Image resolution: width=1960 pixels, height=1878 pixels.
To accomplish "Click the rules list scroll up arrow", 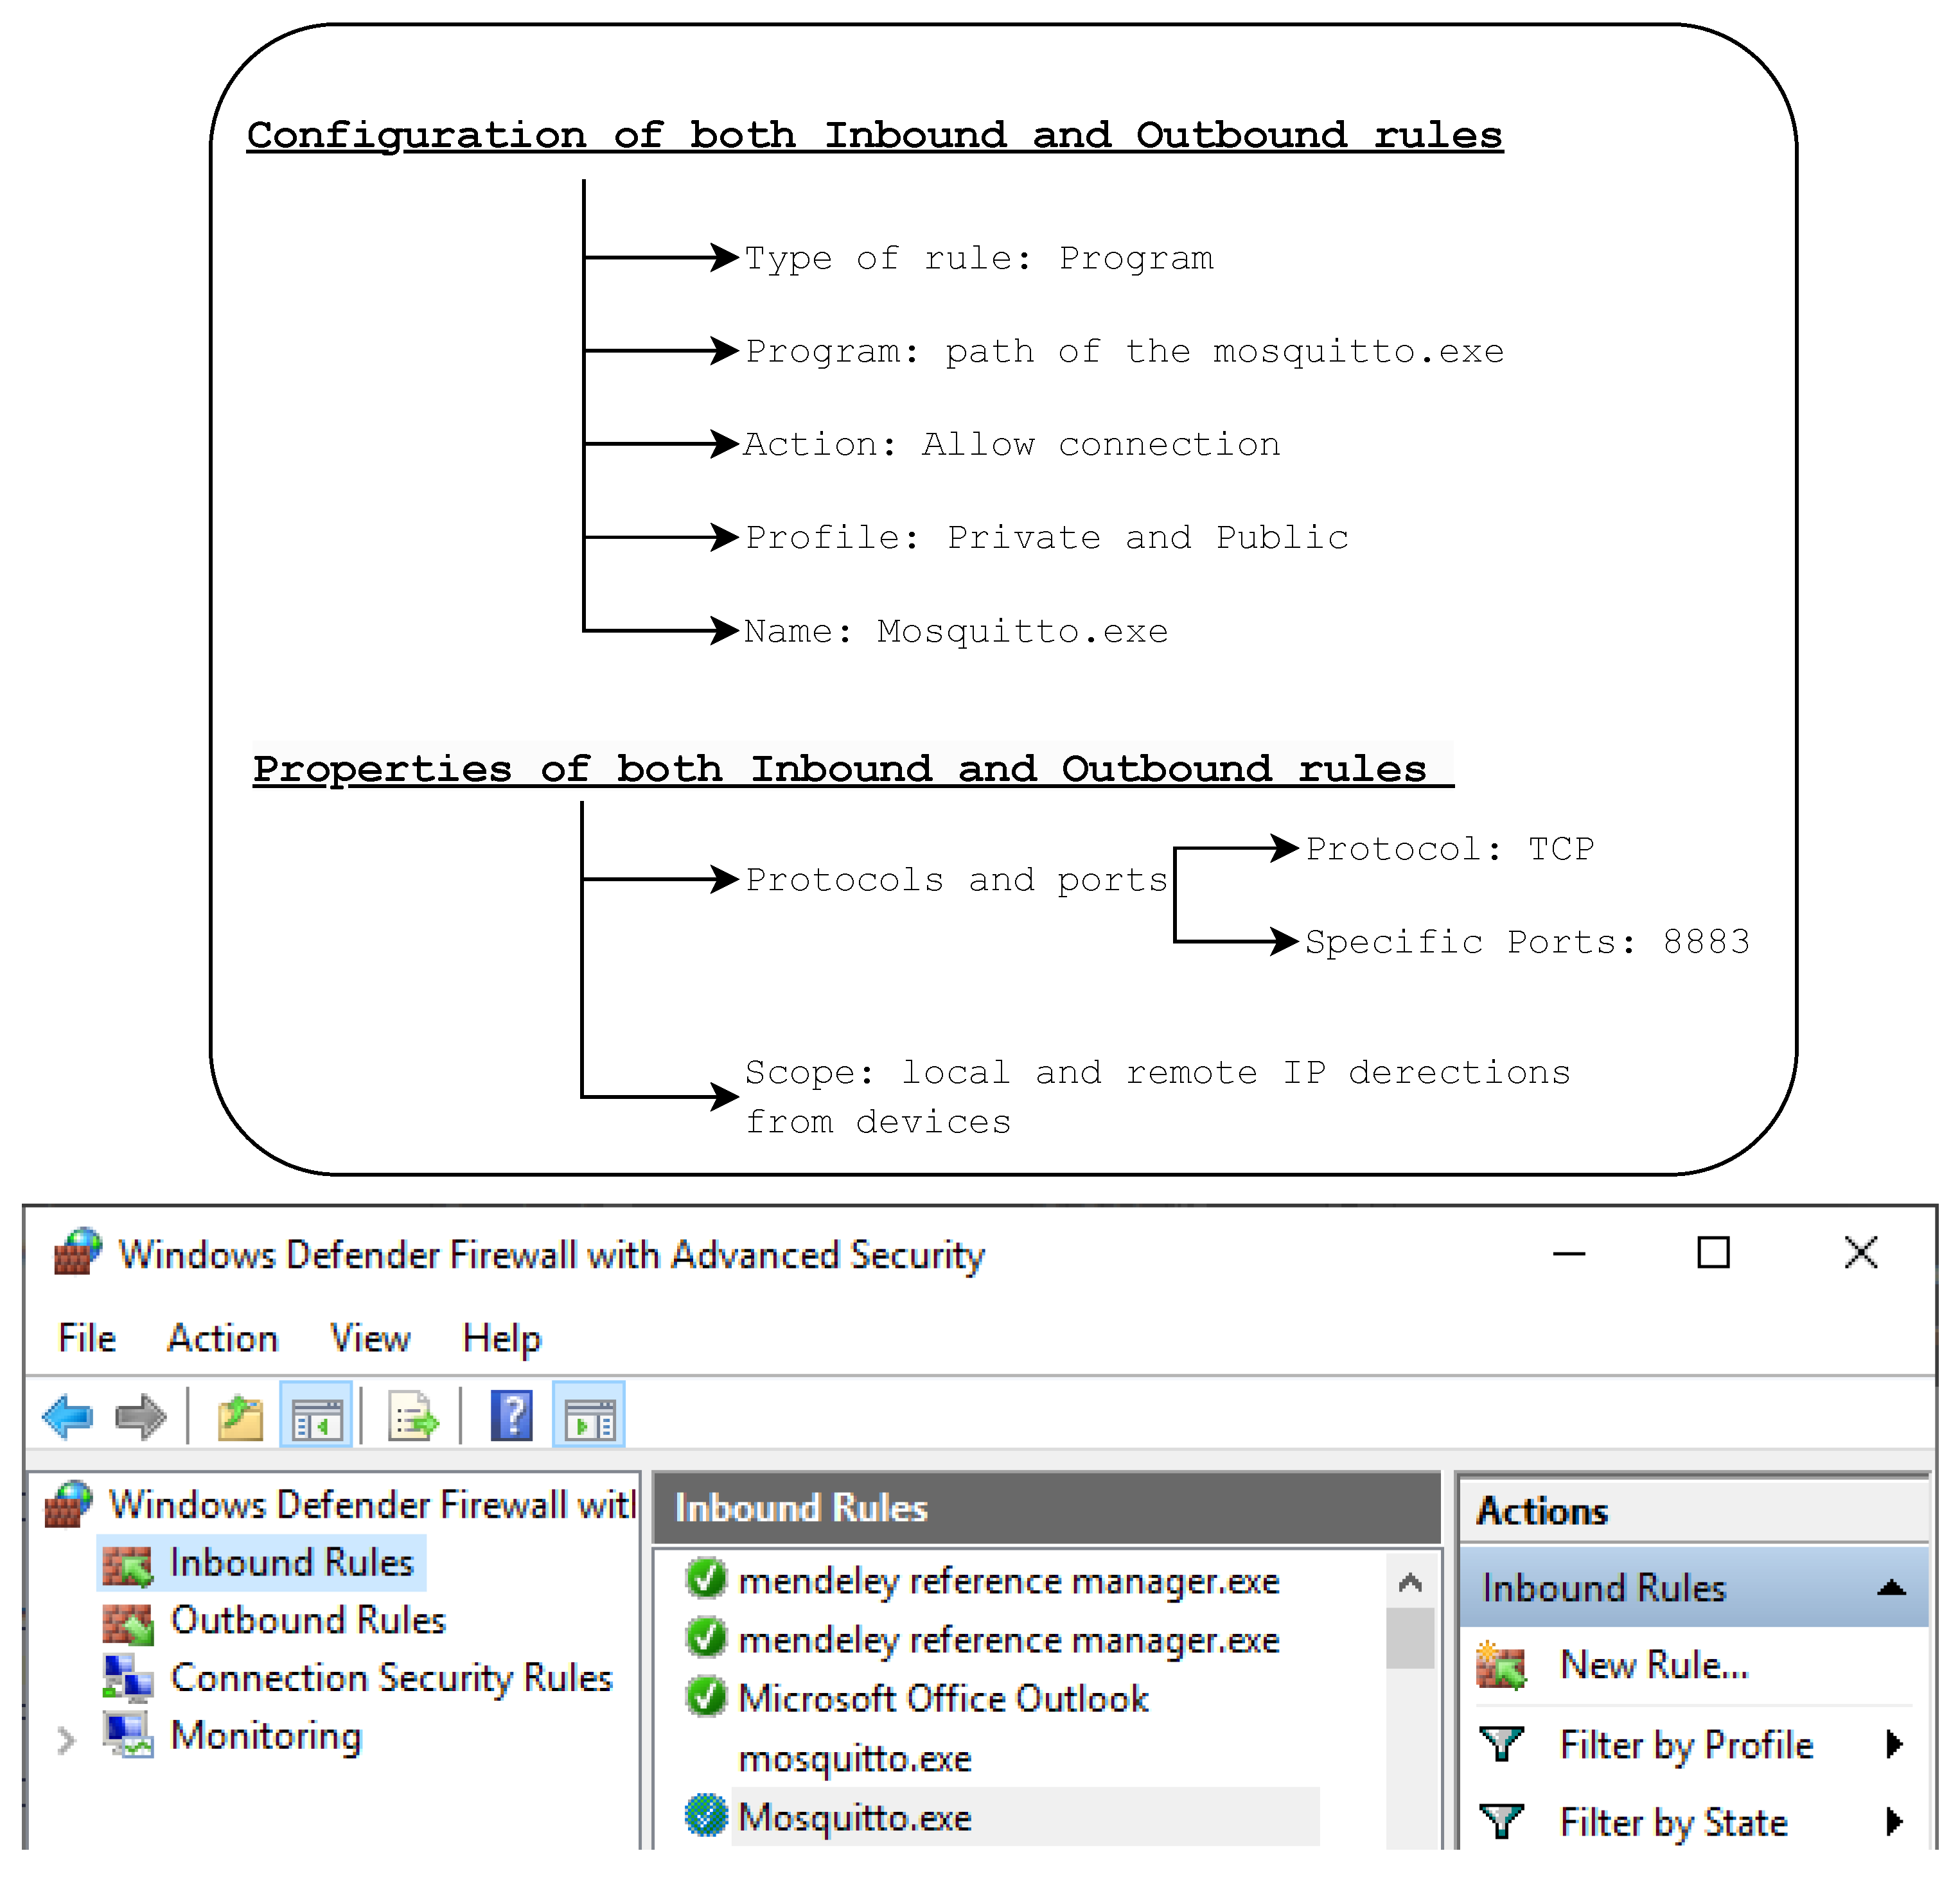I will [x=1410, y=1582].
